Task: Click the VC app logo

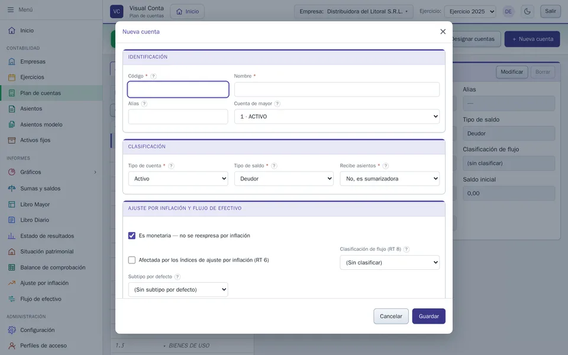Action: coord(117,11)
